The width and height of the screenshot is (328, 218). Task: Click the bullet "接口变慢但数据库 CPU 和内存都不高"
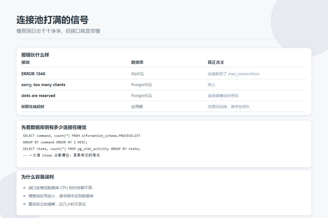pos(60,188)
